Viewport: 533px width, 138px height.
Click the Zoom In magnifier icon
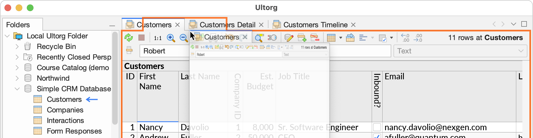click(x=171, y=38)
